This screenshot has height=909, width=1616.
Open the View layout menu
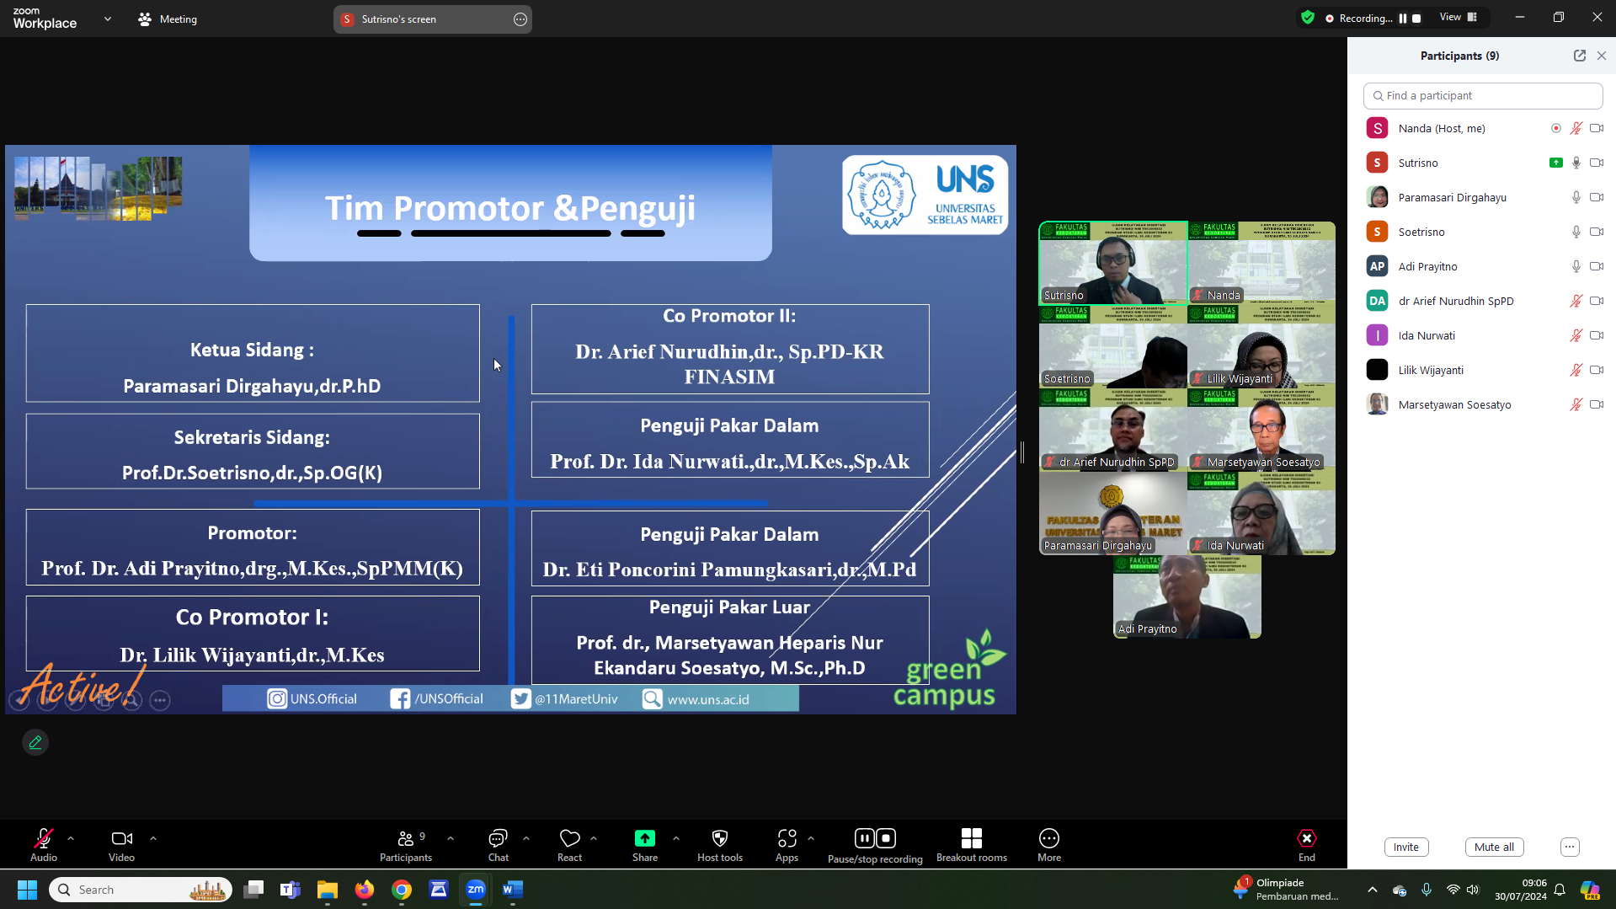[x=1459, y=18]
